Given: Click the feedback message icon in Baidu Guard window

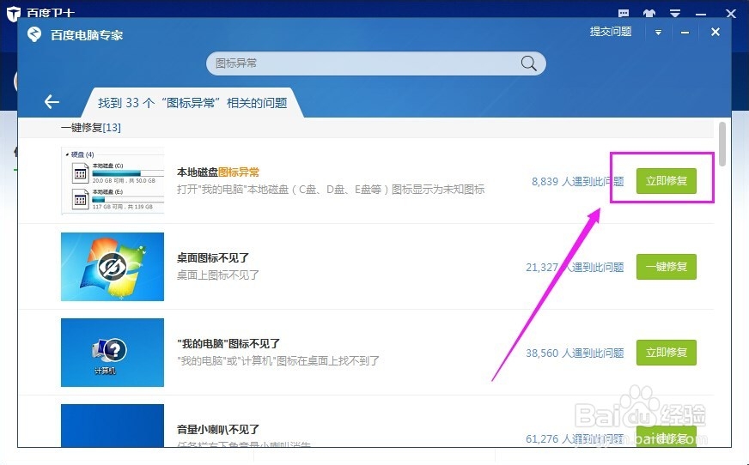Looking at the screenshot, I should 624,13.
